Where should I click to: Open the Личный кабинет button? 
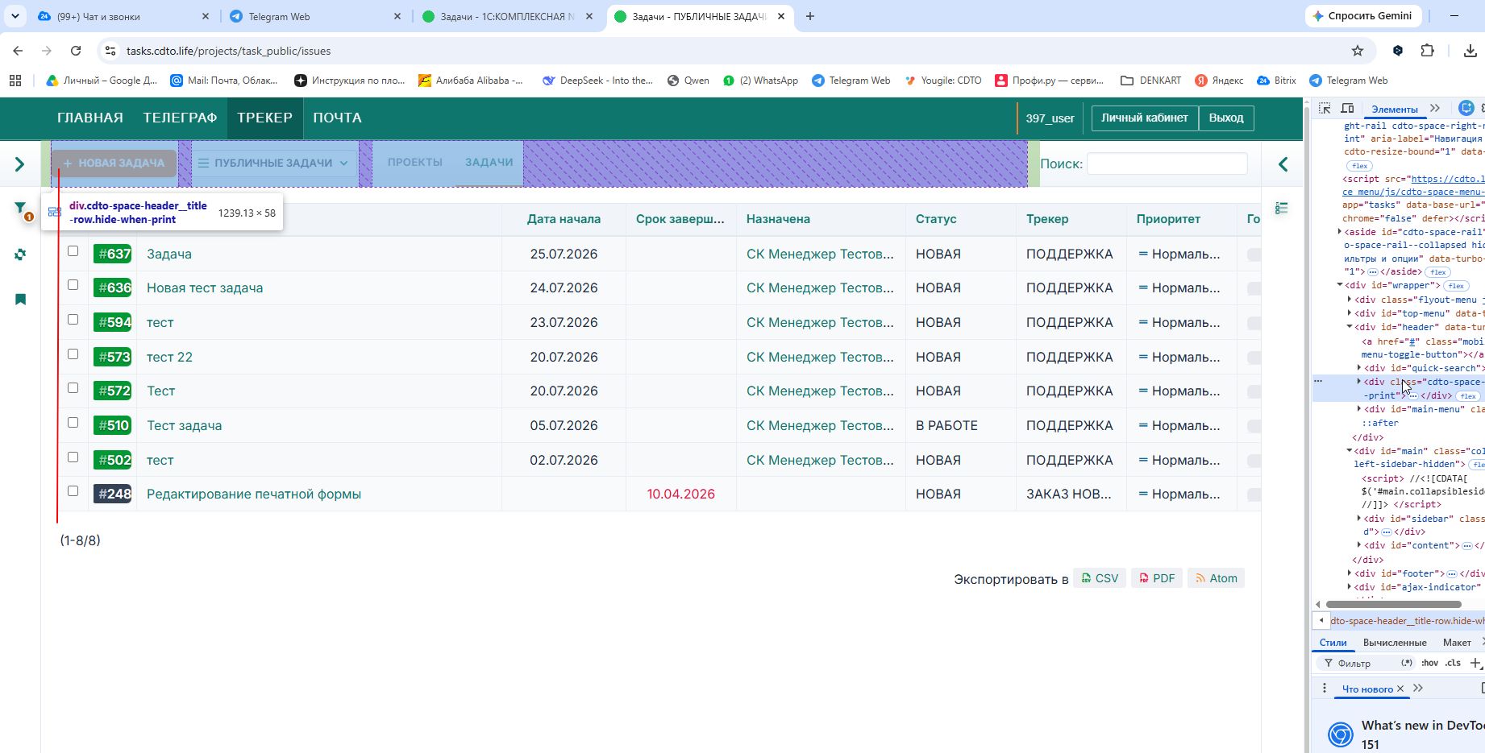click(x=1145, y=118)
